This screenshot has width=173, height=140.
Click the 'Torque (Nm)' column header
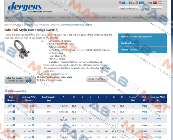(x=133, y=99)
